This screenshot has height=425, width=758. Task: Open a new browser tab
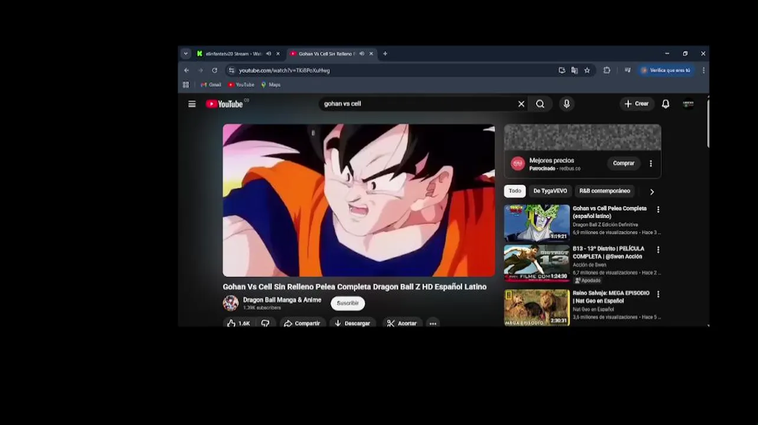pos(385,54)
